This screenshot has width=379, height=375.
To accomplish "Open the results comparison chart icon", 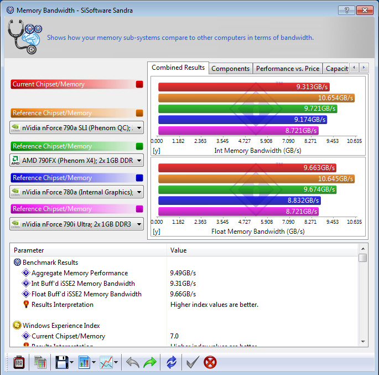I will [x=40, y=362].
